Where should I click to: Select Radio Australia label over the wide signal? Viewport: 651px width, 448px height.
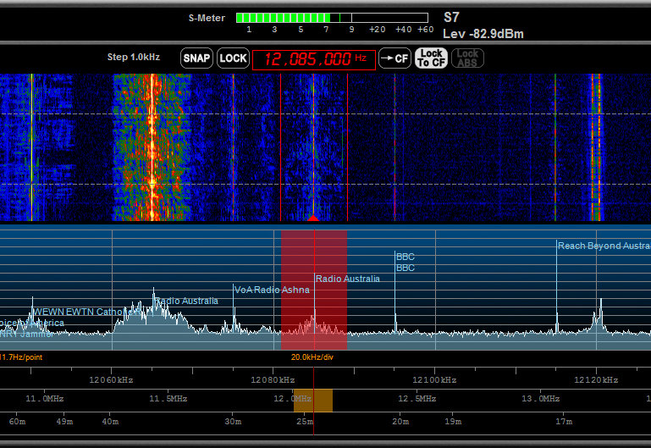tap(186, 301)
